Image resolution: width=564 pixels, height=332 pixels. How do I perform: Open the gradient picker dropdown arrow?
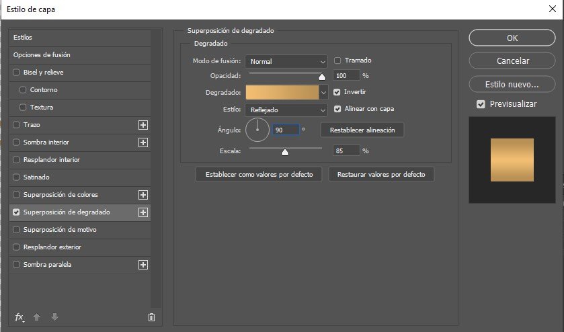click(x=323, y=92)
